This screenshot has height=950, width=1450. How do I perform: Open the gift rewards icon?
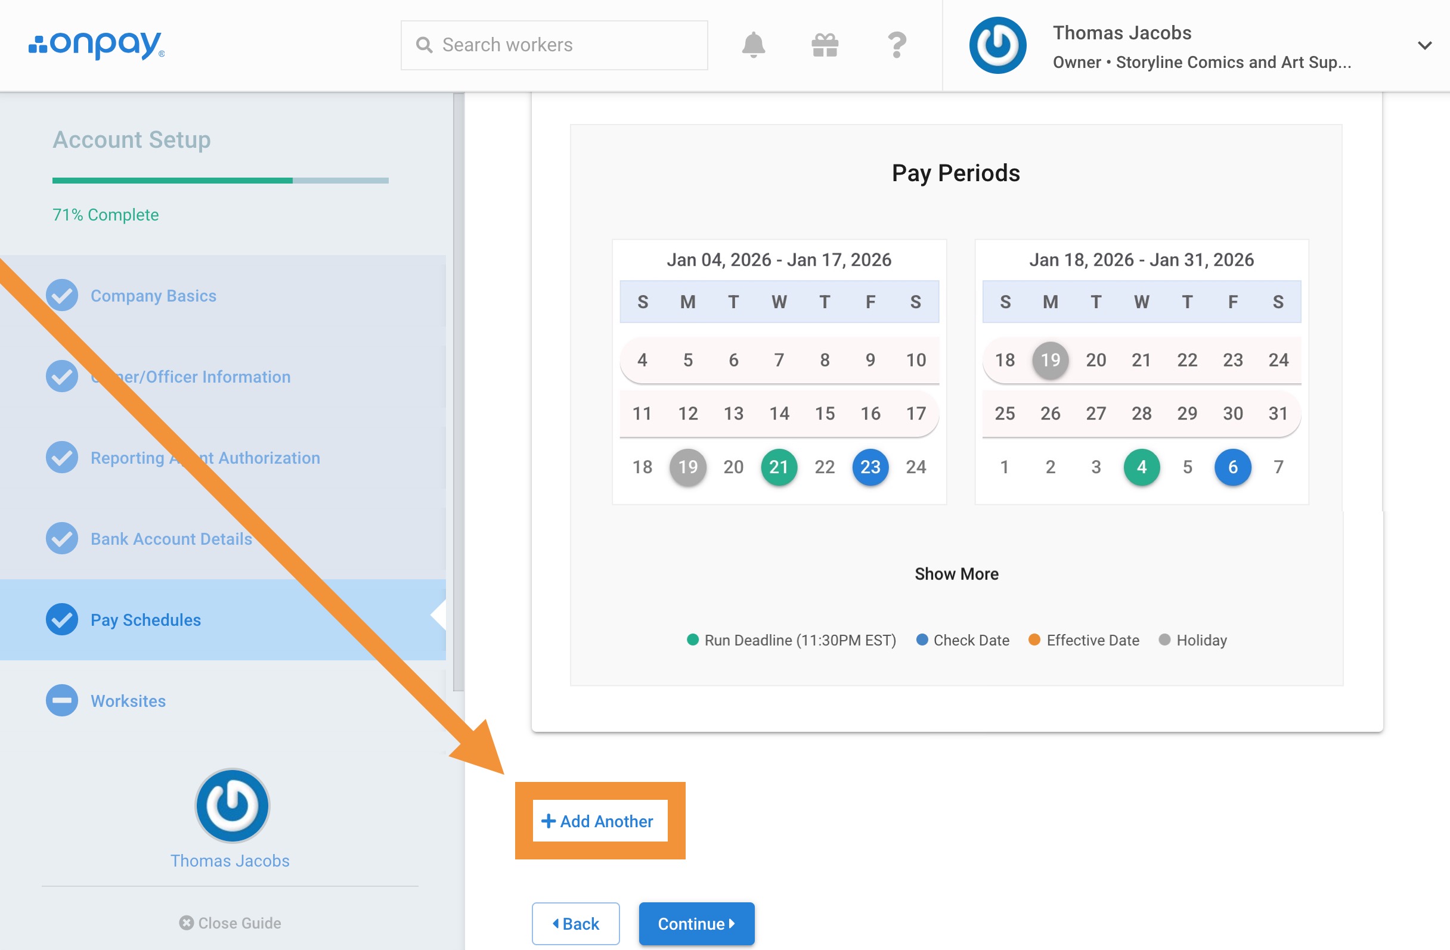825,45
